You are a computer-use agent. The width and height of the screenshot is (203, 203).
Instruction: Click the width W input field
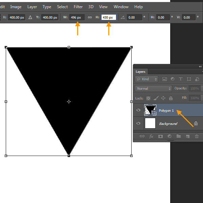[x=77, y=17]
